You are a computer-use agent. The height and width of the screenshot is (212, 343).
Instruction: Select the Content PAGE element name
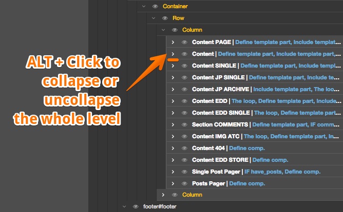[x=212, y=42]
